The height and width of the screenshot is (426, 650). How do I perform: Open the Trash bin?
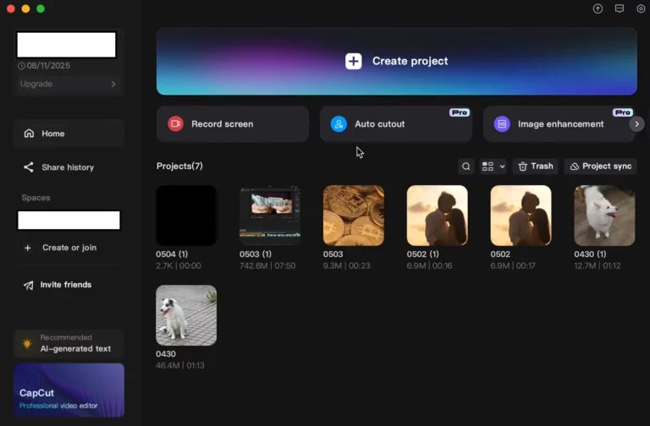(535, 167)
